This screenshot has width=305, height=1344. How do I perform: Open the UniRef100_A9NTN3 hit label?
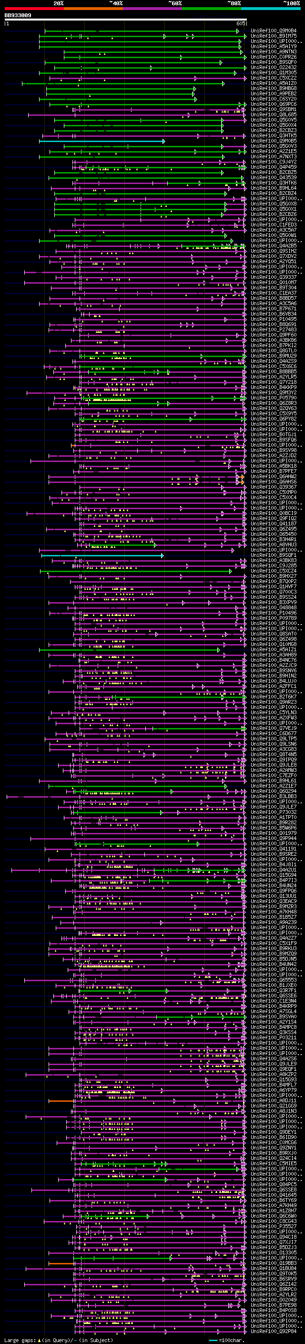274,51
